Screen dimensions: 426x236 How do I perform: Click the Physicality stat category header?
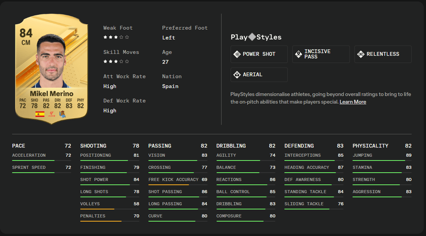(x=370, y=146)
